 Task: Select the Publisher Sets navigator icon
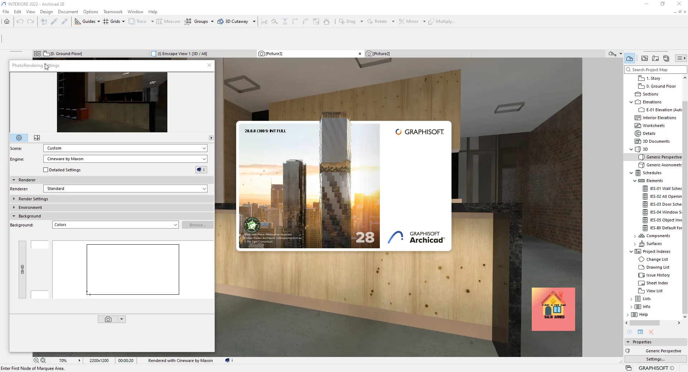click(666, 58)
